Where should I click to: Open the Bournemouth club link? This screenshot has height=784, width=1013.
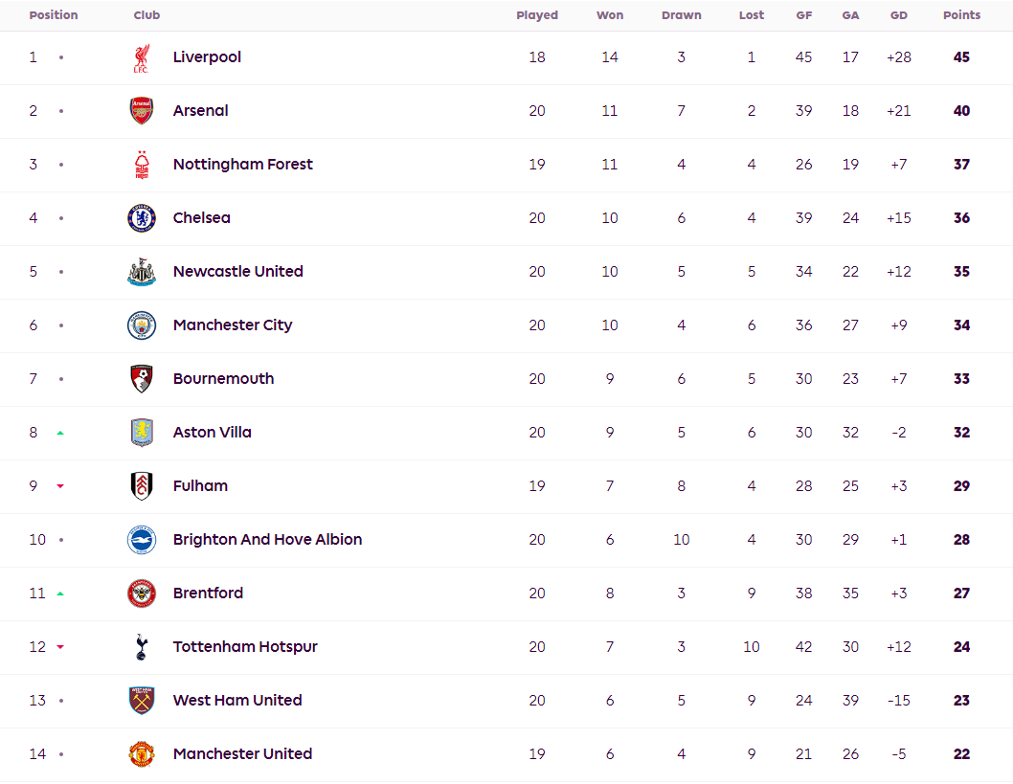pyautogui.click(x=223, y=379)
